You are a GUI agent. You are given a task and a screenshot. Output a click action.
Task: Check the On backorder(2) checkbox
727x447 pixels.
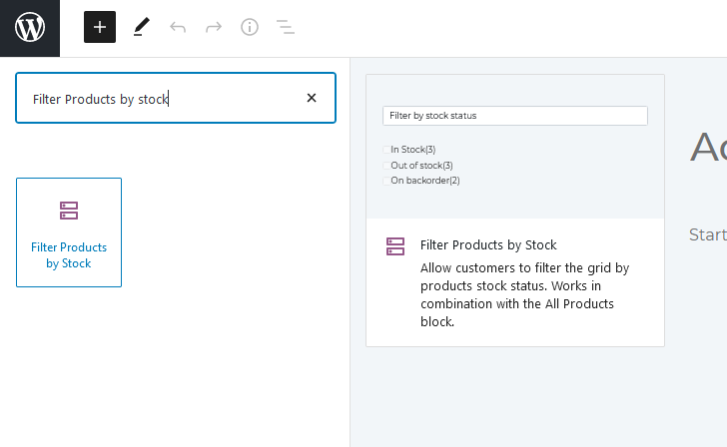(386, 181)
